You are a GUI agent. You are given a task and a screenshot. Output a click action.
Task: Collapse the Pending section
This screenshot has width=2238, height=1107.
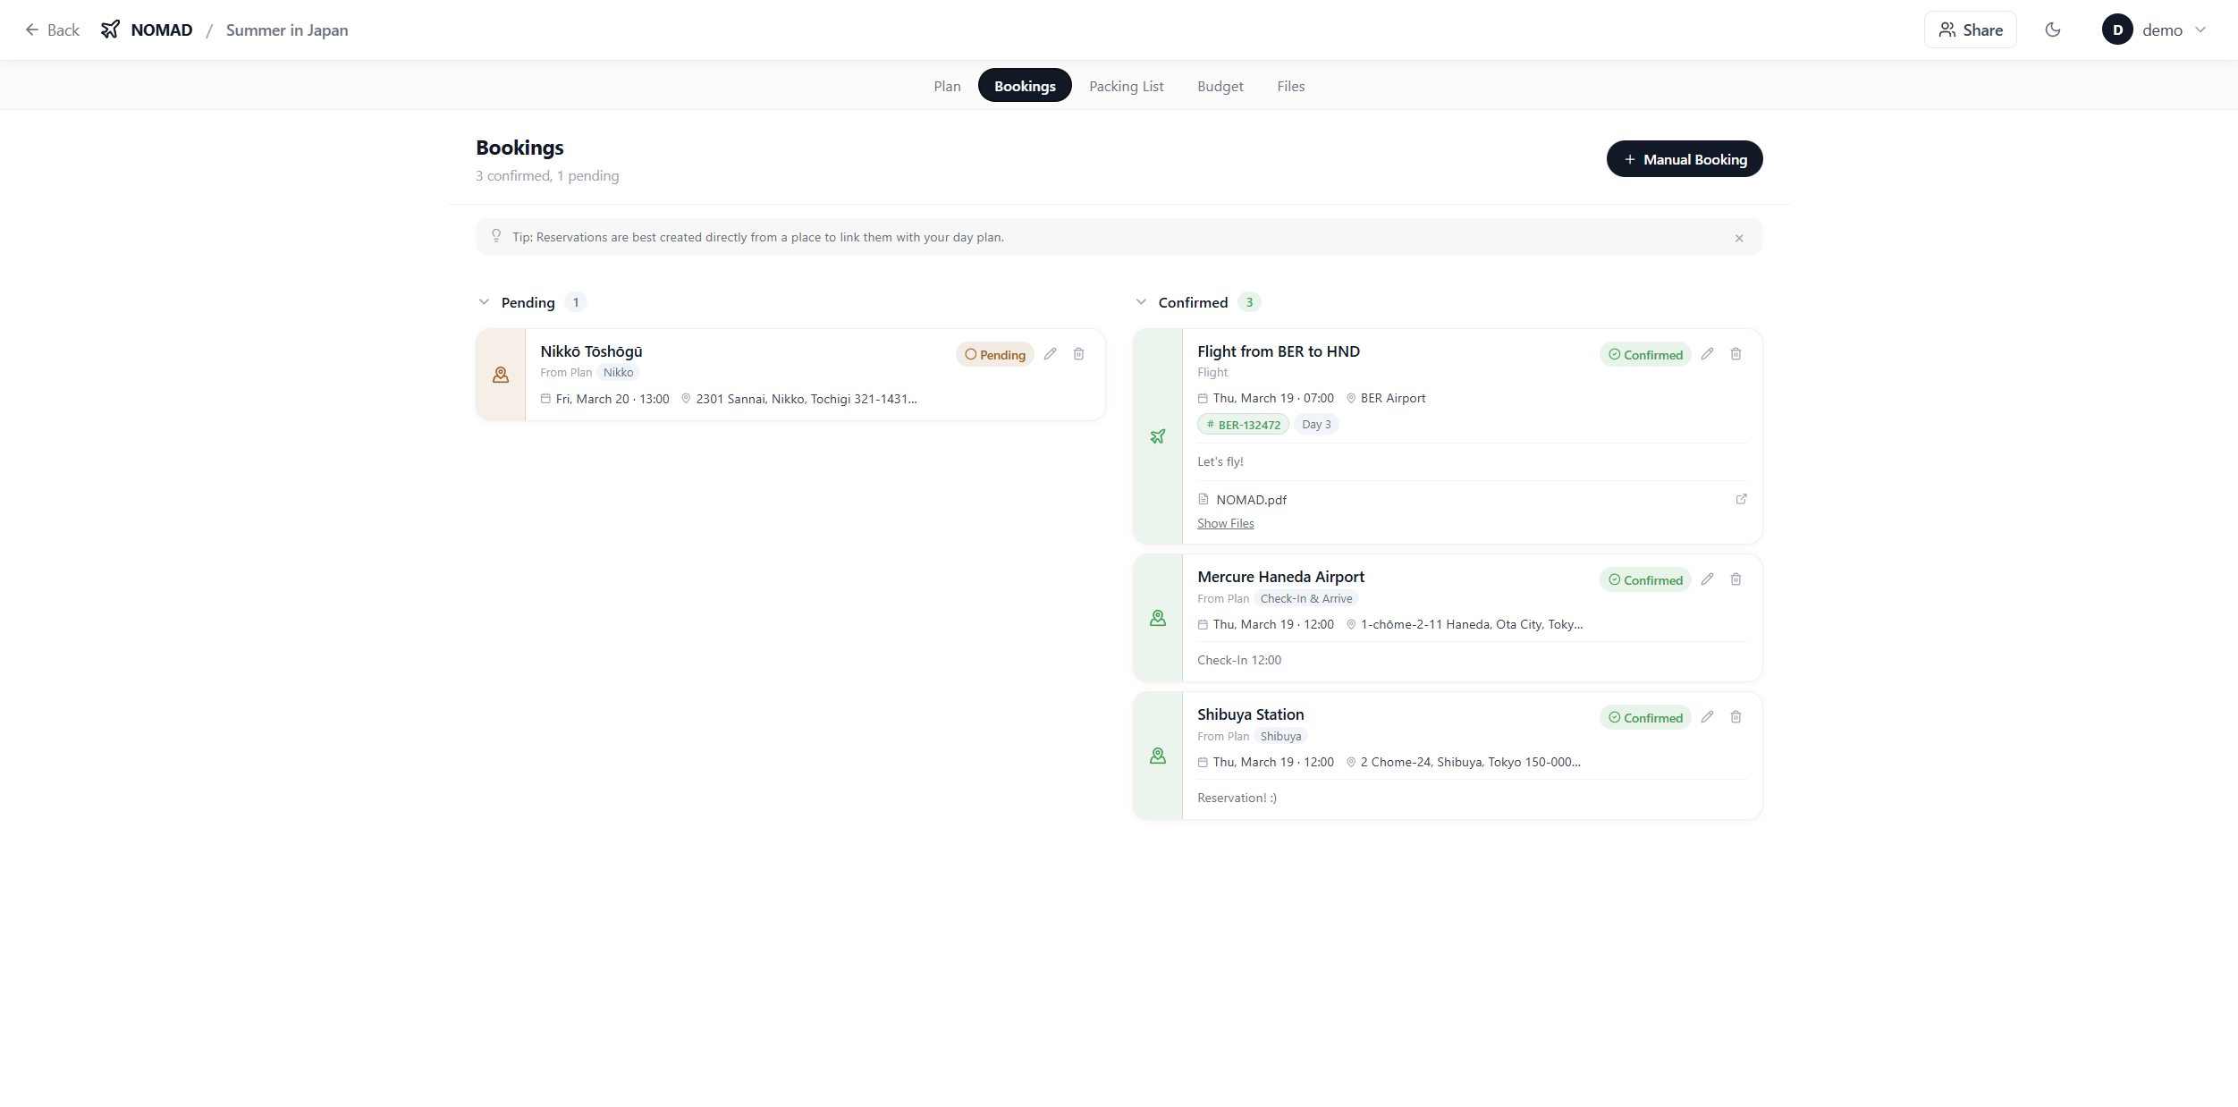(484, 302)
